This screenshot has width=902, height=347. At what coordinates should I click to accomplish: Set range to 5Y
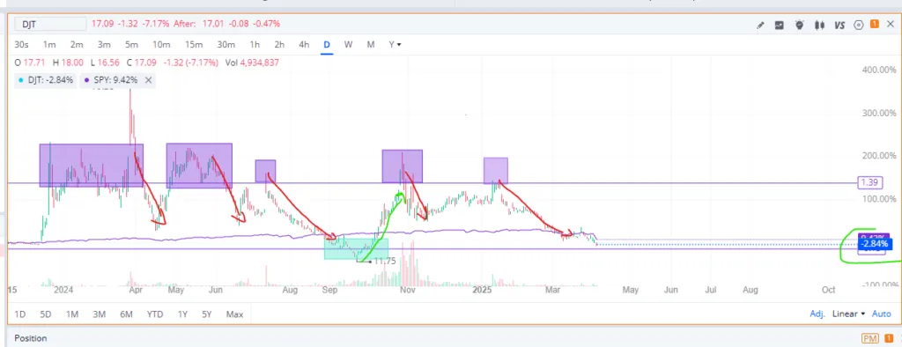[207, 314]
